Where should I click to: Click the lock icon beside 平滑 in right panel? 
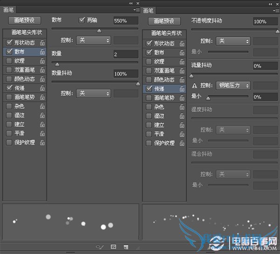[x=182, y=134]
